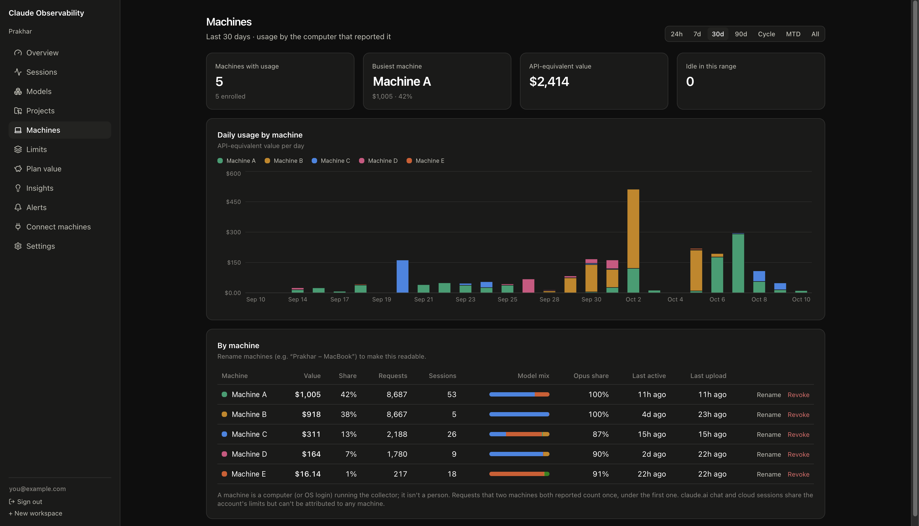The image size is (919, 526).
Task: Click the page vertical scrollbar
Action: click(915, 258)
